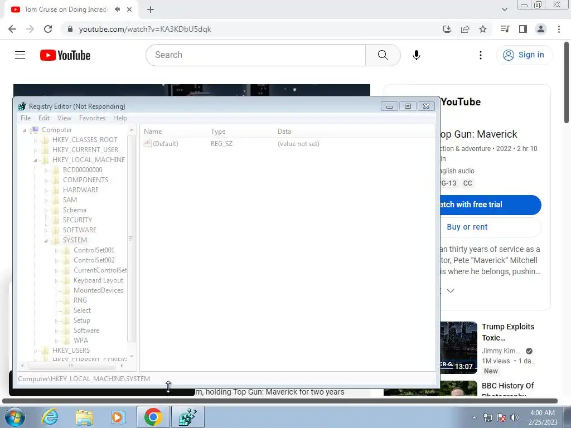Collapse HKEY_LOCAL_MACHINE arrow
The image size is (571, 428).
[35, 160]
